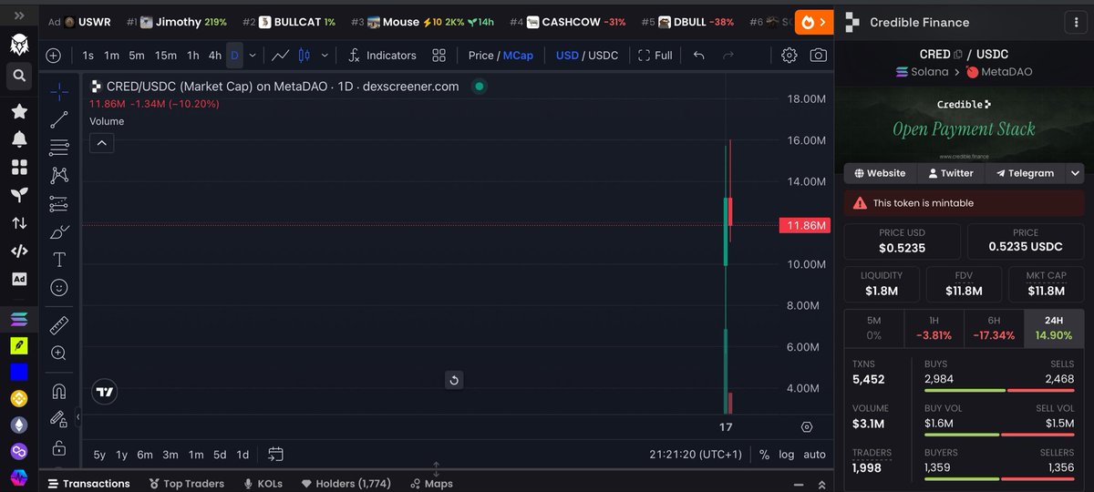Take a chart snapshot with camera icon
This screenshot has height=492, width=1094.
point(819,56)
